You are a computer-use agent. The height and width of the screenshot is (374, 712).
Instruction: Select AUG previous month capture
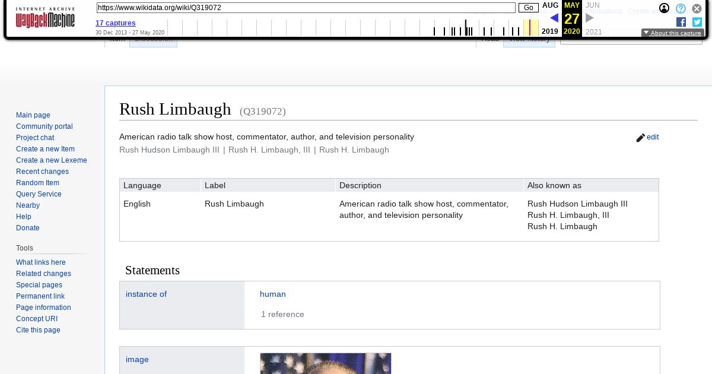[x=550, y=5]
